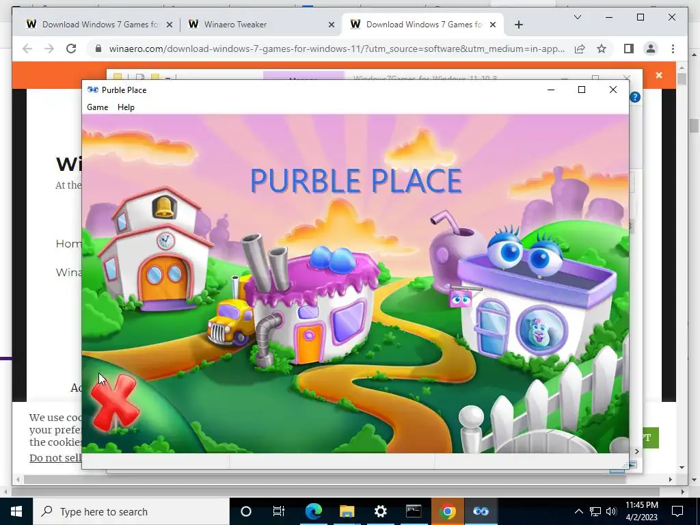Open Task View on the taskbar
Viewport: 700px width, 525px height.
279,511
